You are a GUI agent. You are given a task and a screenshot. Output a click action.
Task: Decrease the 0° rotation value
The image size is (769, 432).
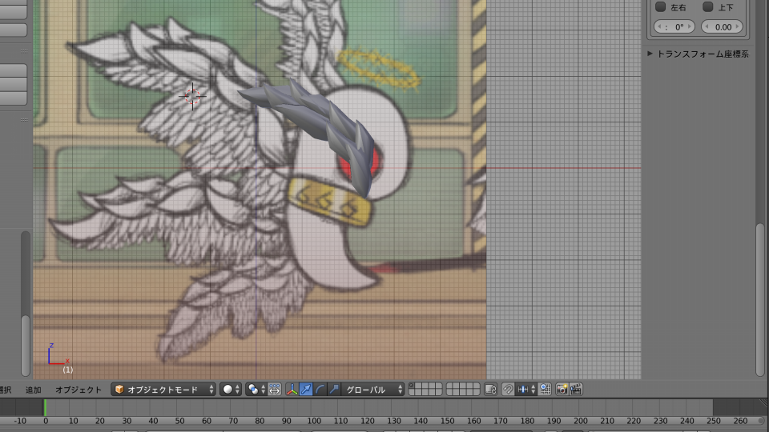(x=659, y=27)
